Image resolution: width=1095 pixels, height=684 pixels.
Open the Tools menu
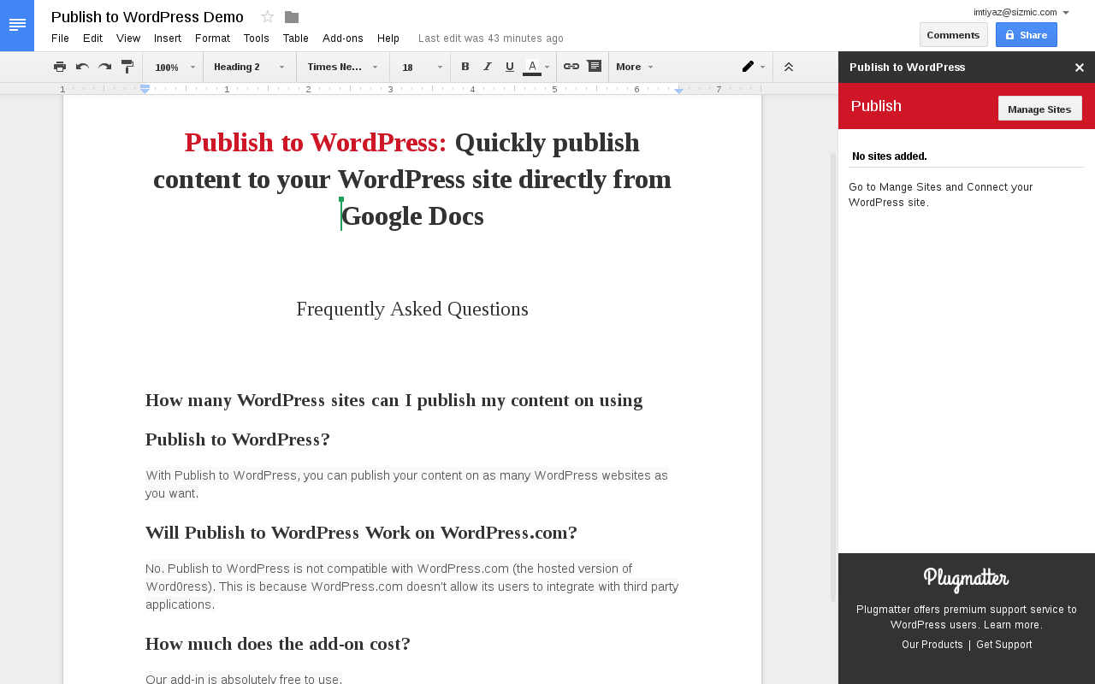coord(256,38)
